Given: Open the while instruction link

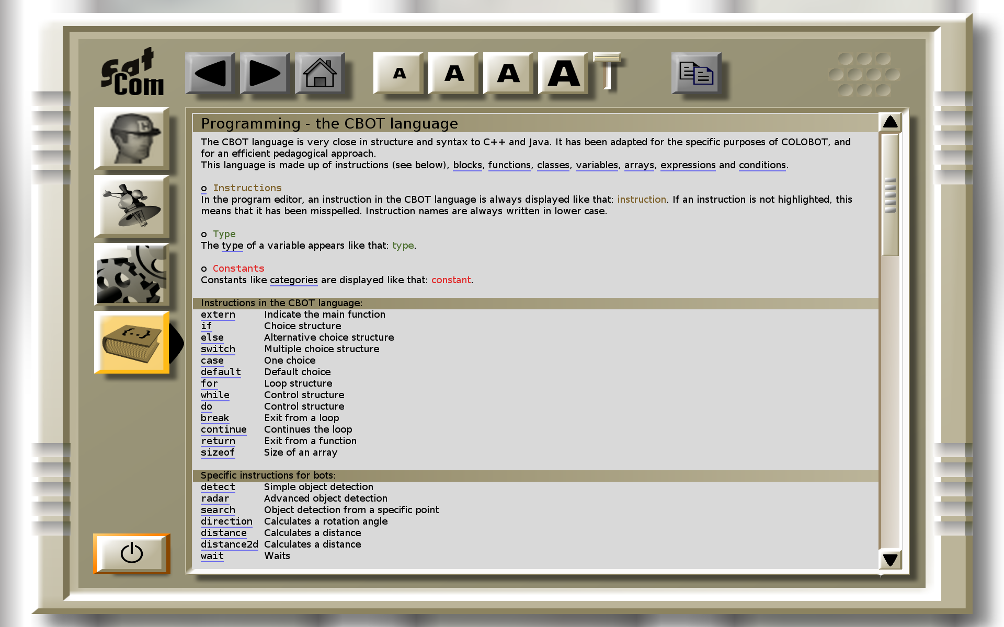Looking at the screenshot, I should (215, 395).
